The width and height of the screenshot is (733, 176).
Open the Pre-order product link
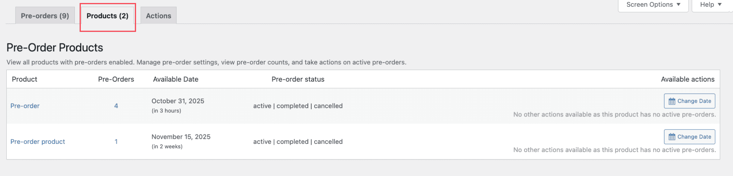tap(38, 142)
